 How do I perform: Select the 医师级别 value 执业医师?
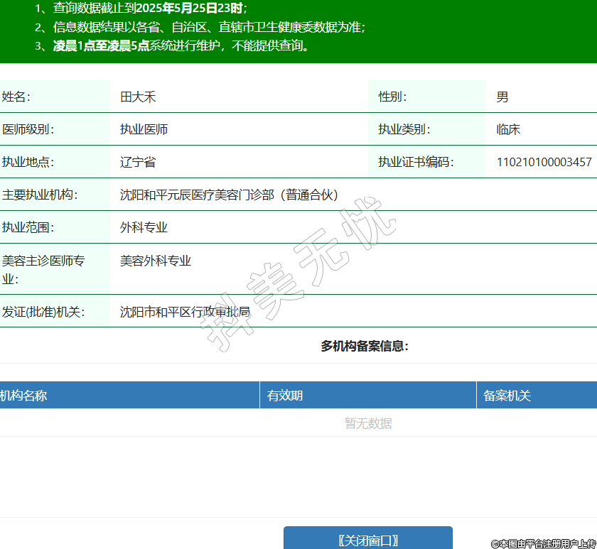pyautogui.click(x=144, y=129)
